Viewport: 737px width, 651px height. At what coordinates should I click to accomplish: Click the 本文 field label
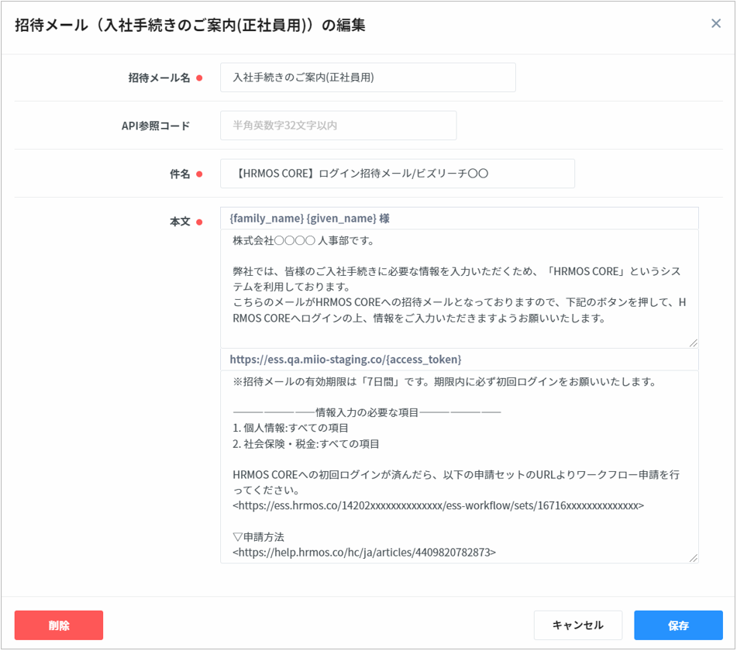pyautogui.click(x=180, y=222)
